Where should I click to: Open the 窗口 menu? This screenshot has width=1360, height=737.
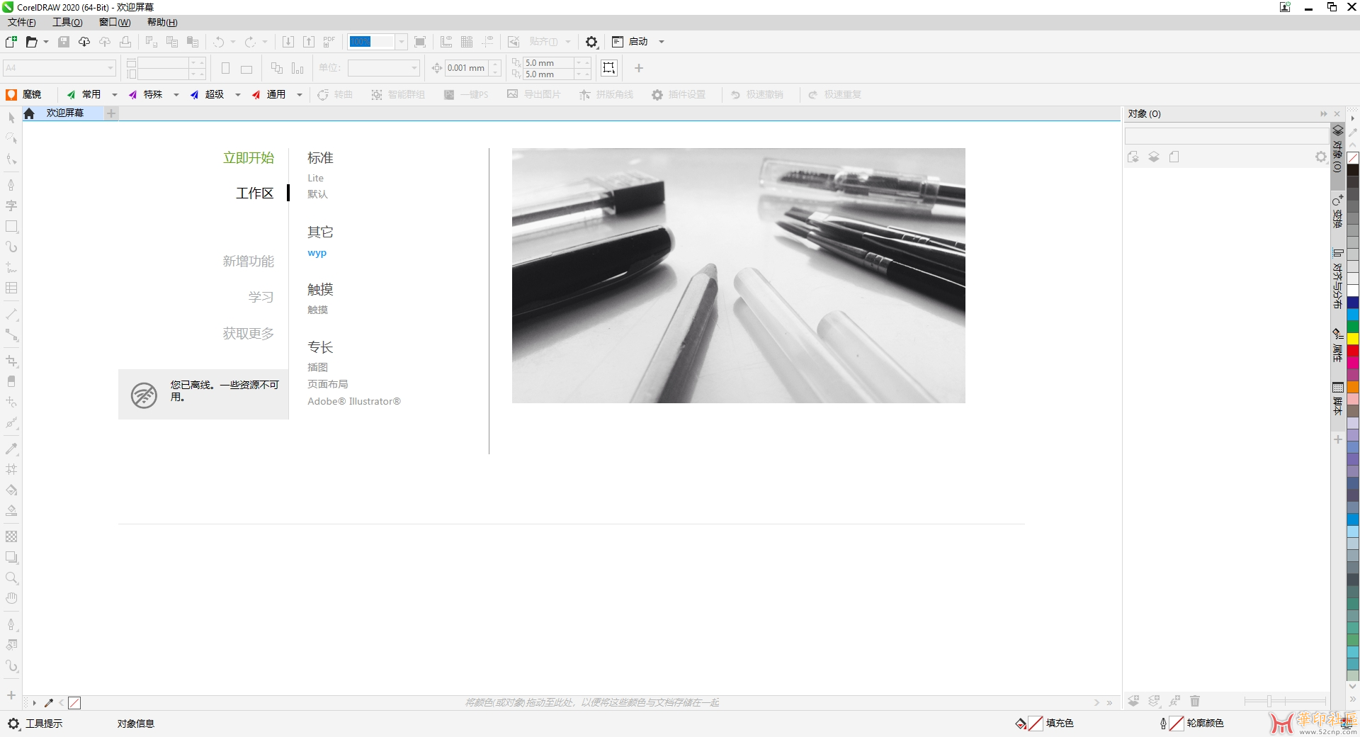pos(115,23)
